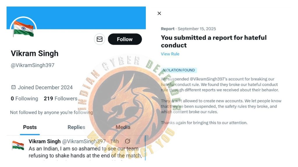Open the Grok icon on Vikram's post
This screenshot has width=298, height=167.
127,141
